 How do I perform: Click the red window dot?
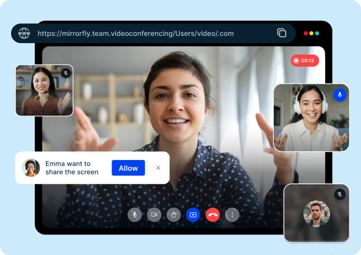(x=306, y=33)
